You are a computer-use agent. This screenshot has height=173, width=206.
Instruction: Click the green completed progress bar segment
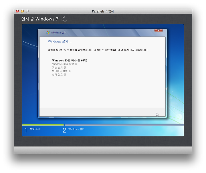click(x=43, y=125)
